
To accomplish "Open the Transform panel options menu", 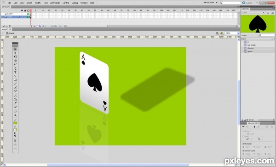I will click(x=274, y=123).
